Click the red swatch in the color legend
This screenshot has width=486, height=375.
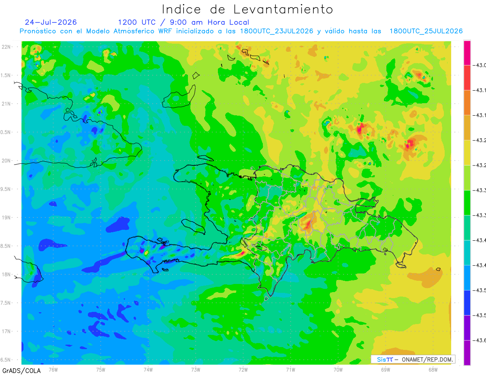pyautogui.click(x=467, y=78)
